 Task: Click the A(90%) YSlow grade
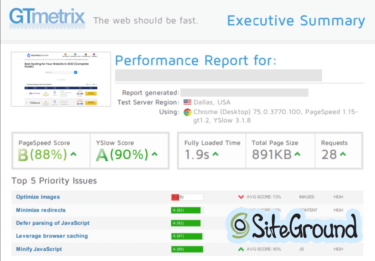pyautogui.click(x=122, y=155)
